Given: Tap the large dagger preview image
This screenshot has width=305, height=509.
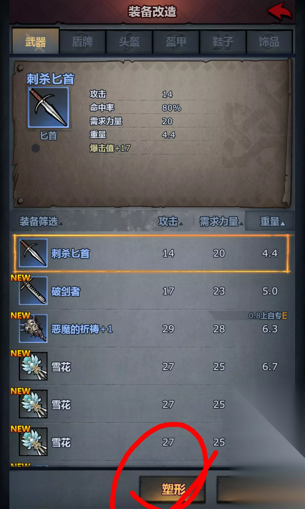Looking at the screenshot, I should pos(48,107).
